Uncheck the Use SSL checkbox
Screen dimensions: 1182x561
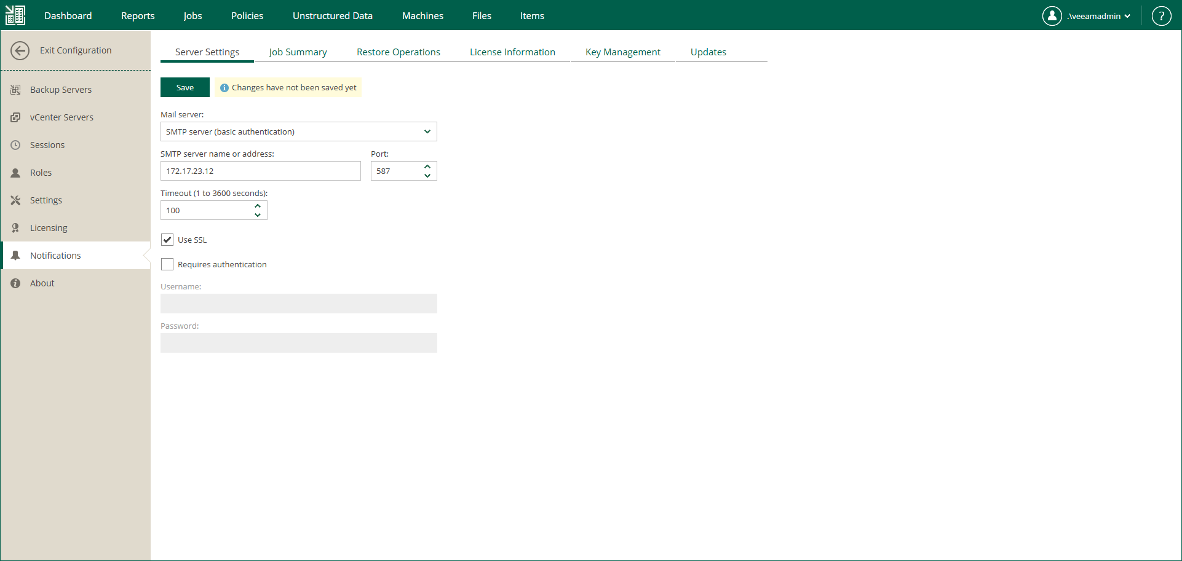pyautogui.click(x=167, y=240)
